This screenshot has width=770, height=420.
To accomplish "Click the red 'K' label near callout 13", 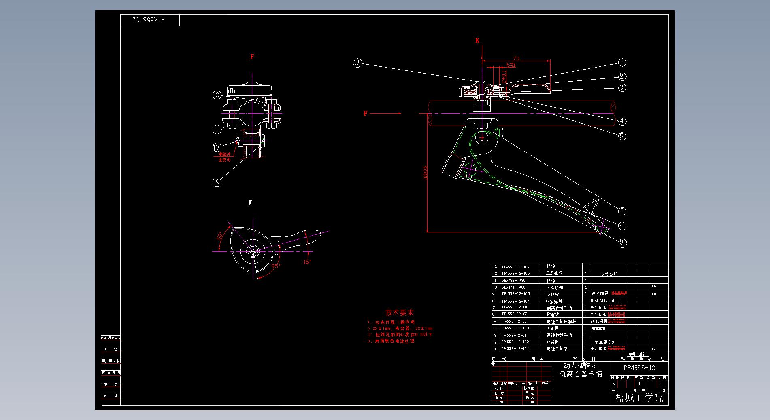I will 477,40.
